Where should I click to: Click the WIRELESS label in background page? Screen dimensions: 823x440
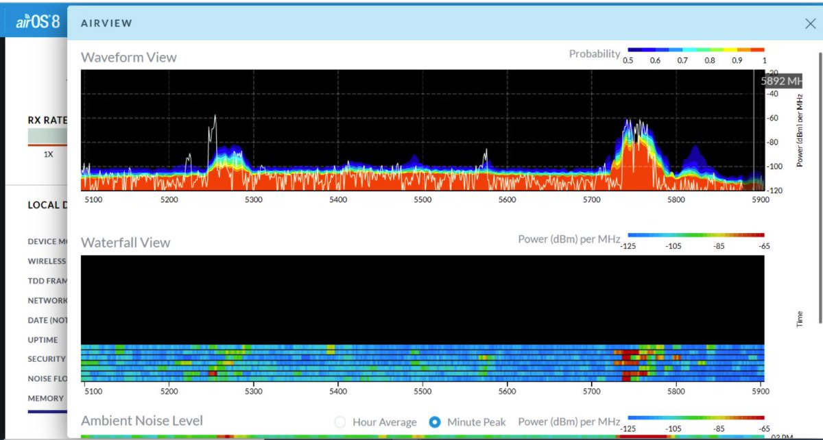[x=47, y=261]
